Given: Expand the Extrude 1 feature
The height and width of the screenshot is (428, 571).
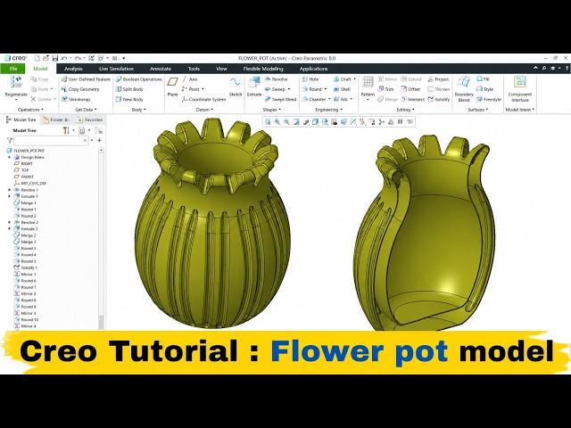Looking at the screenshot, I should [x=9, y=196].
